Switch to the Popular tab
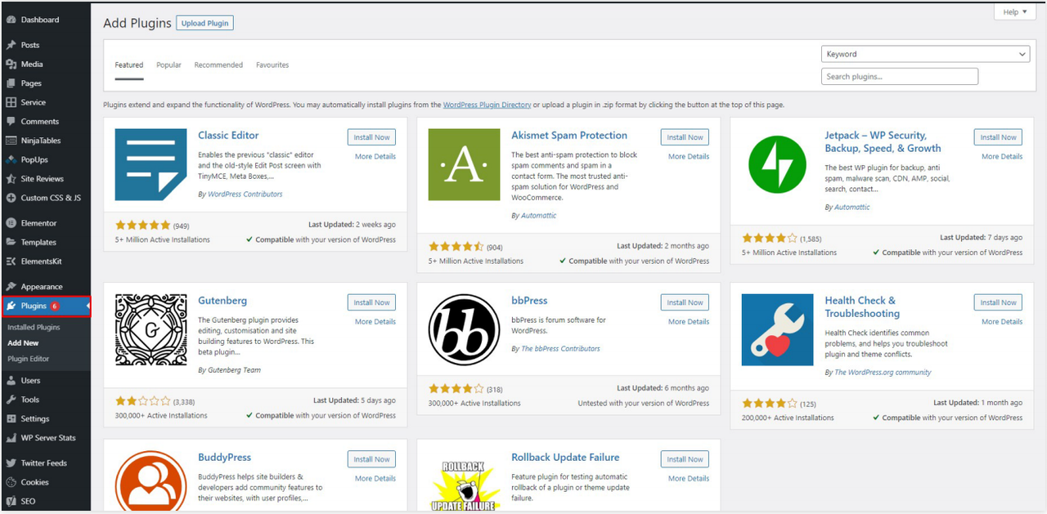Image resolution: width=1047 pixels, height=514 pixels. coord(169,65)
